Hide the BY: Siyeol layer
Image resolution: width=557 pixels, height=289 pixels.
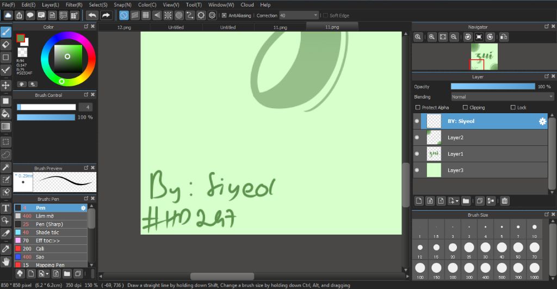(x=417, y=121)
